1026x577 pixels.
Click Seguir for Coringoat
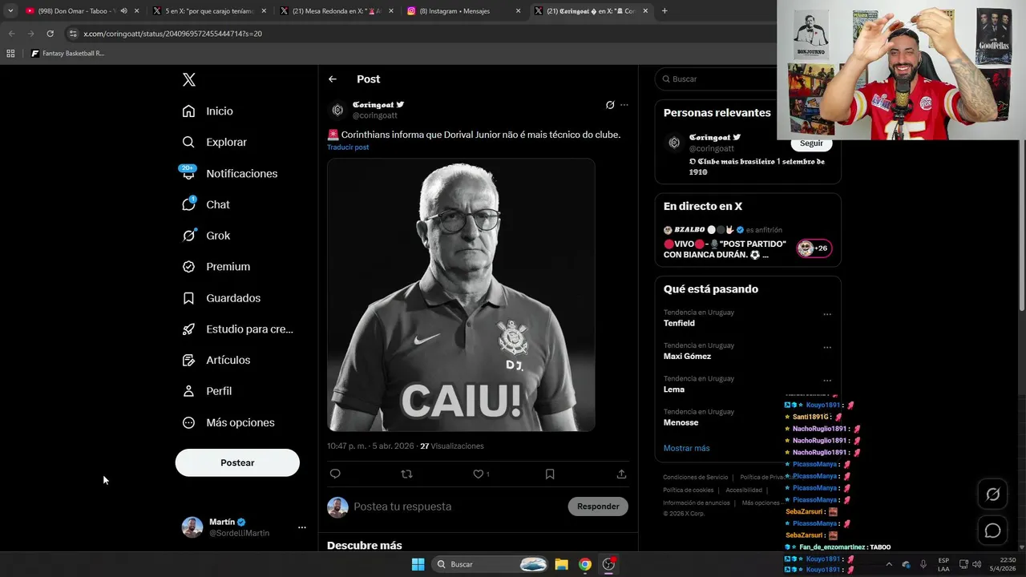coord(811,143)
